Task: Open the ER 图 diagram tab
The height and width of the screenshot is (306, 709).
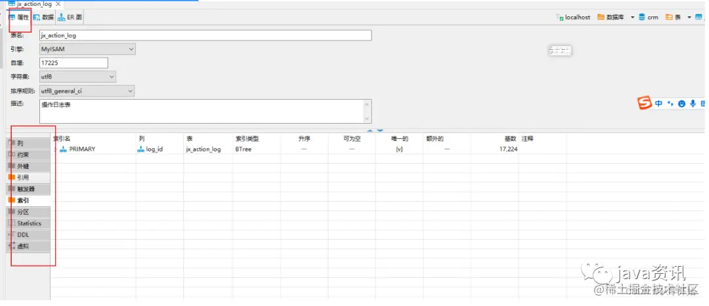Action: tap(70, 17)
